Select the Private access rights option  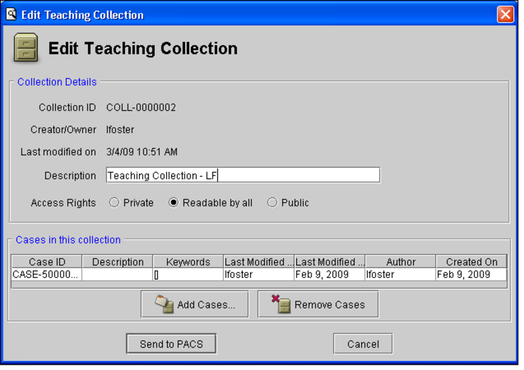tap(114, 202)
